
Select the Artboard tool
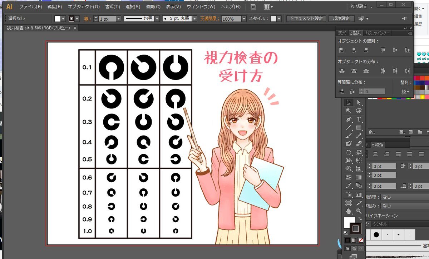349,203
